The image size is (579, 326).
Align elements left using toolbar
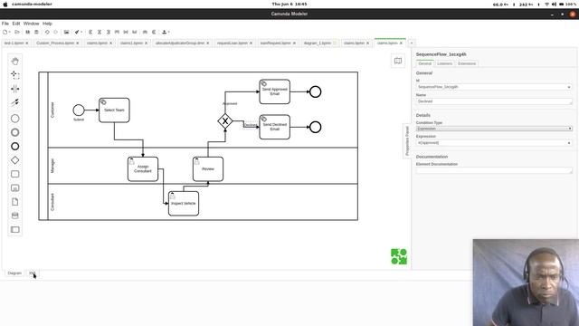tap(90, 33)
